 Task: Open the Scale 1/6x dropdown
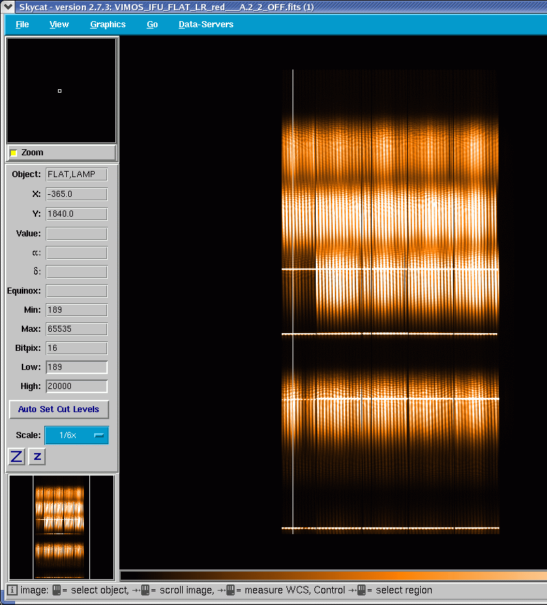click(x=76, y=435)
